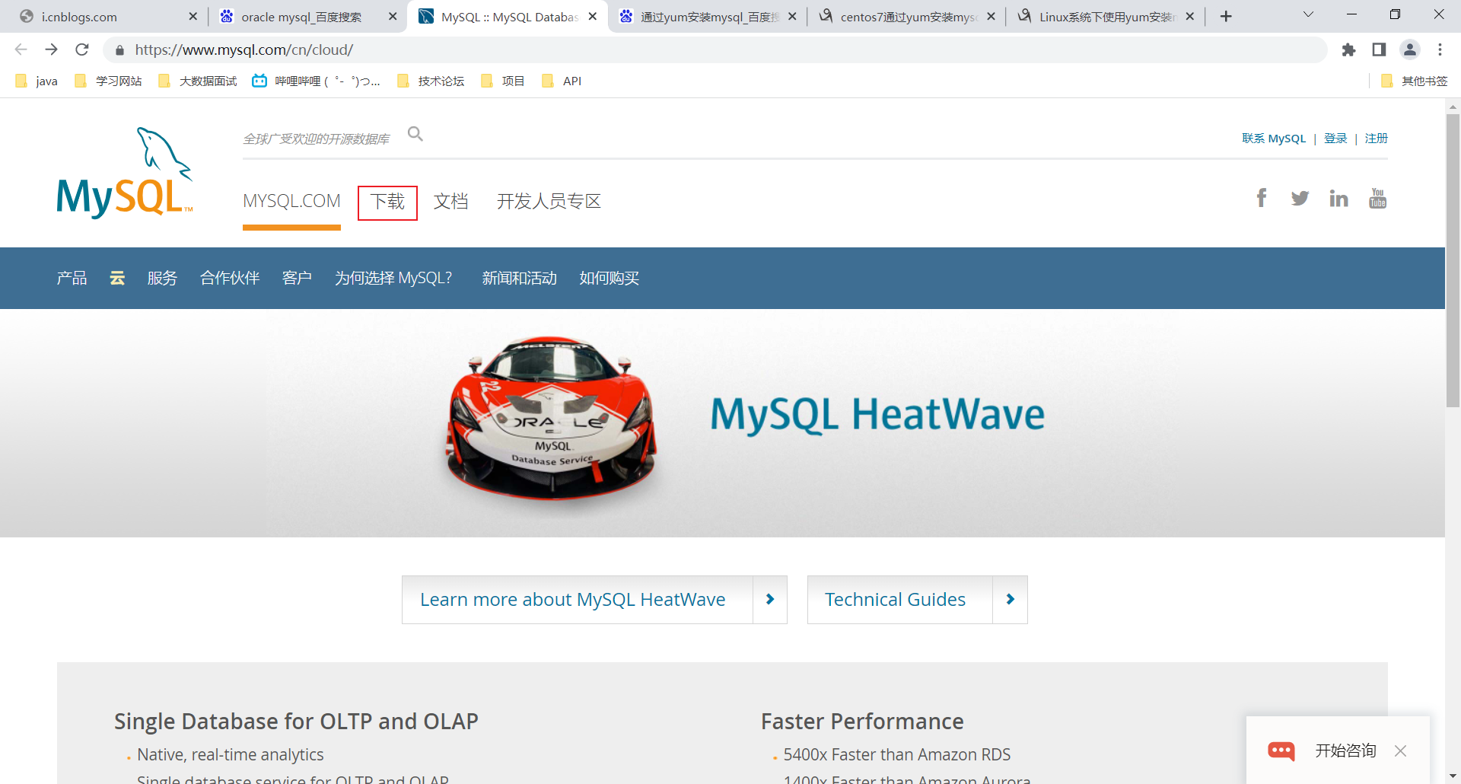The width and height of the screenshot is (1461, 784).
Task: Open the java bookmark folder
Action: (x=37, y=81)
